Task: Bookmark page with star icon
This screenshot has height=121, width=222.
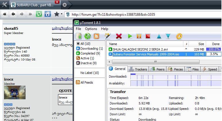Action: click(57, 14)
